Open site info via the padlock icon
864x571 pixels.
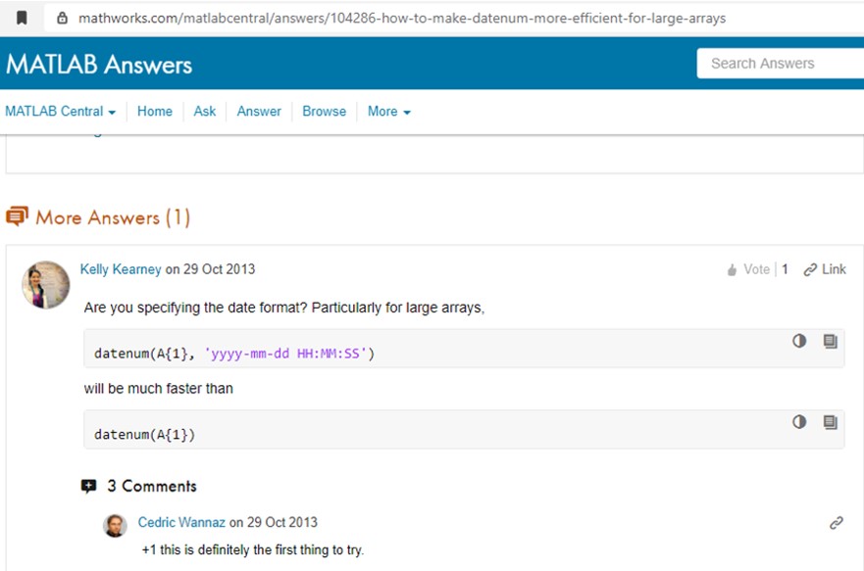click(62, 18)
